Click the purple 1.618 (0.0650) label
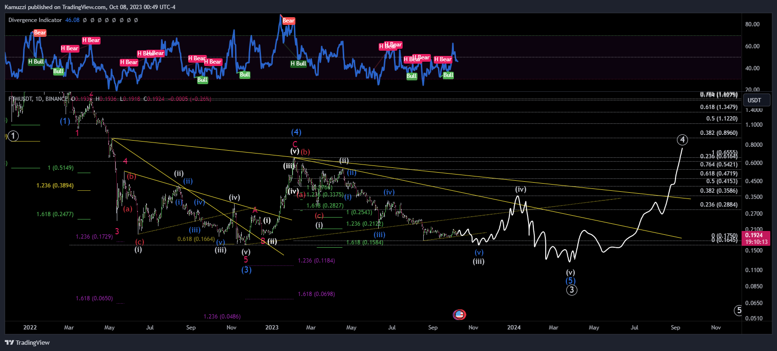The image size is (777, 351). (94, 298)
